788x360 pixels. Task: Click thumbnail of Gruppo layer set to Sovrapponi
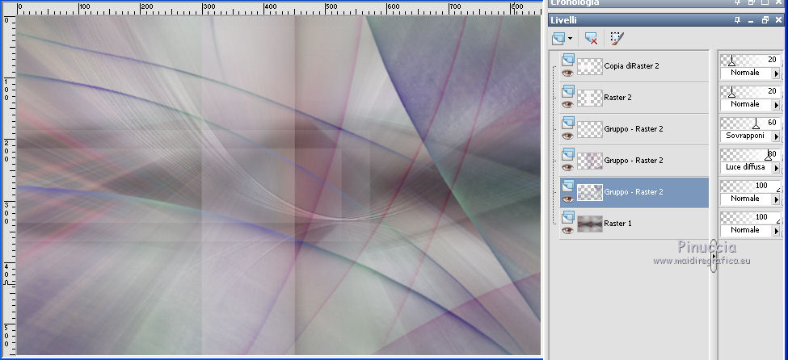point(589,129)
